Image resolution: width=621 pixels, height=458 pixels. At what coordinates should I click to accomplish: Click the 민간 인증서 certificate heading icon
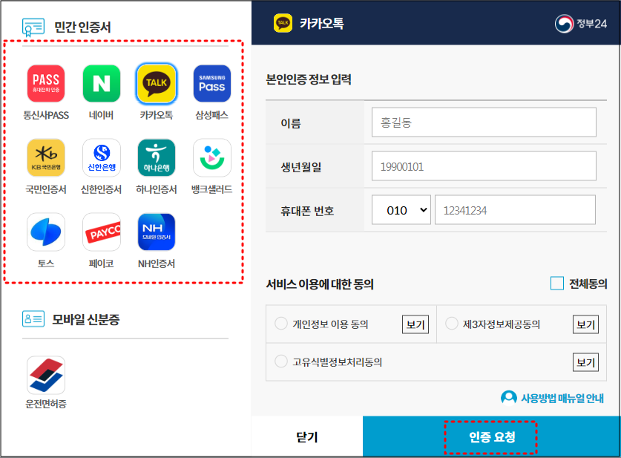(33, 27)
